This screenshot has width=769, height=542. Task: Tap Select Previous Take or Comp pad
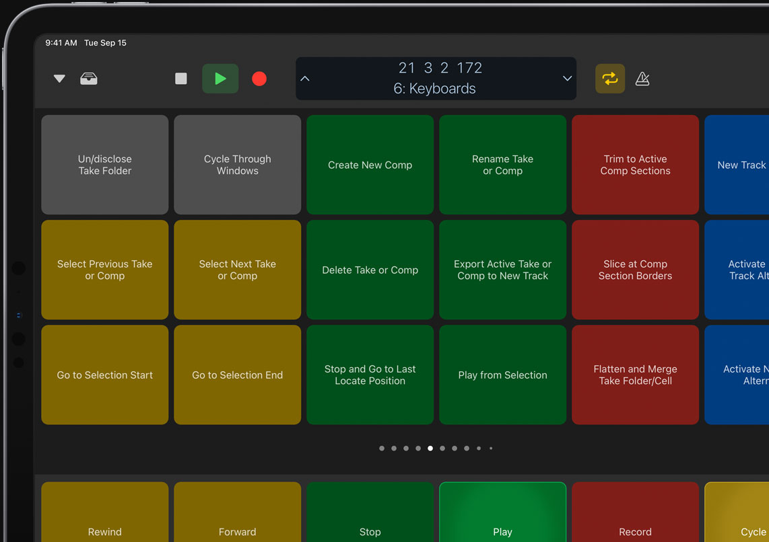pyautogui.click(x=105, y=270)
